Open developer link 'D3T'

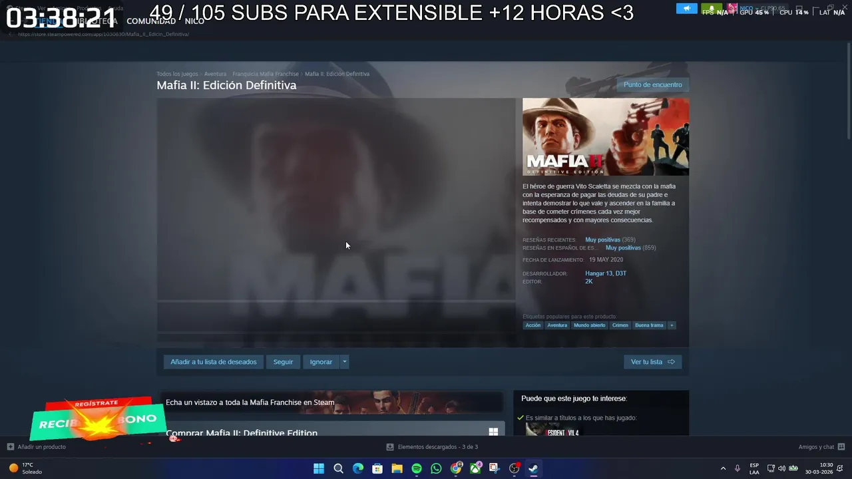620,273
